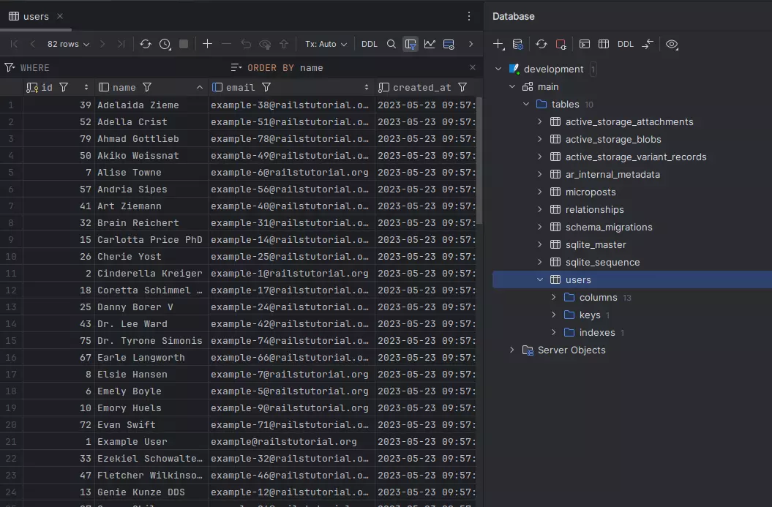The height and width of the screenshot is (507, 772).
Task: Reload the users table data
Action: [x=146, y=44]
